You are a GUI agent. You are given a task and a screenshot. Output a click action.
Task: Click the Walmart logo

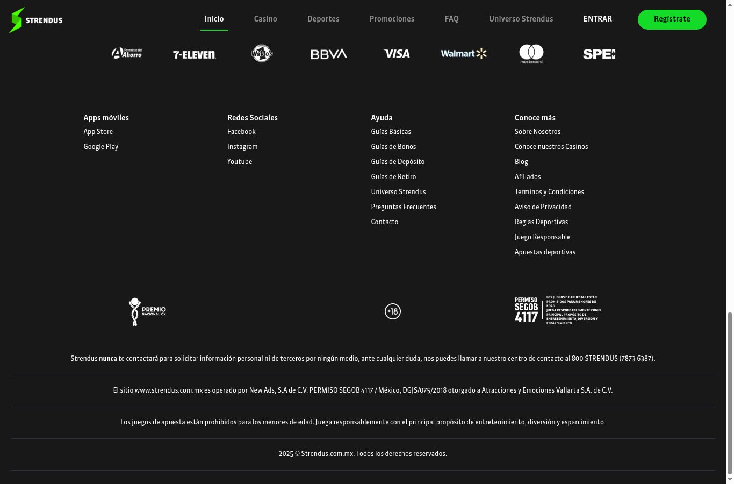pos(464,53)
